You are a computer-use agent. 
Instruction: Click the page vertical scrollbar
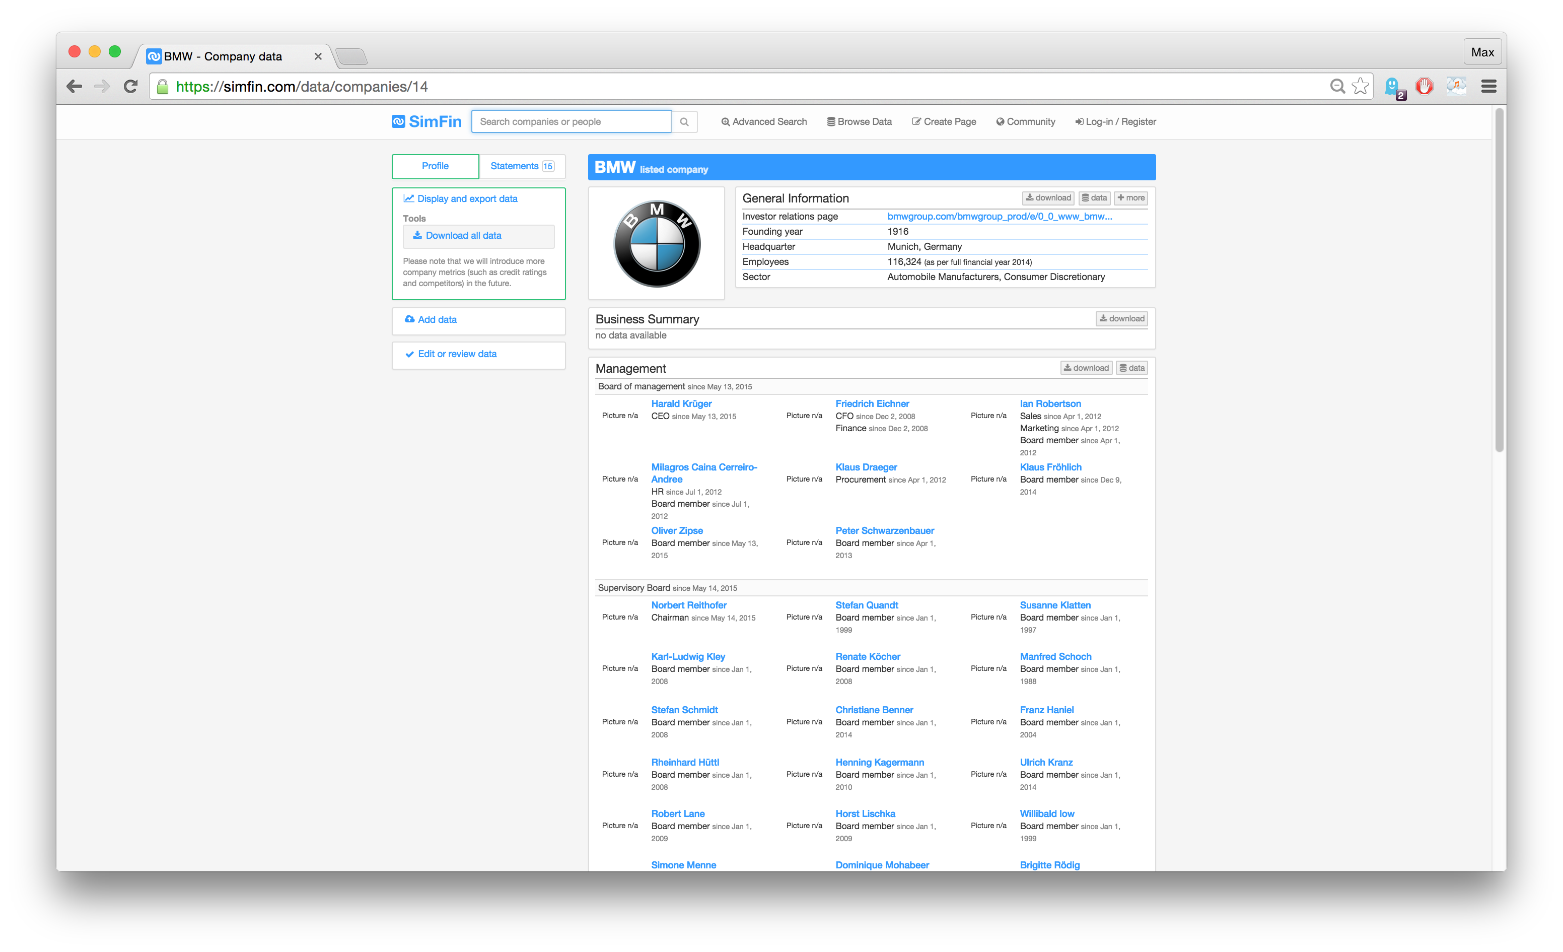tap(1499, 279)
